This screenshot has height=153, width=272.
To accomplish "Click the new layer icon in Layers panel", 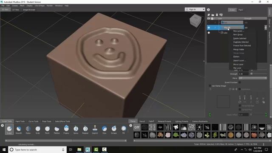I will point(209,15).
